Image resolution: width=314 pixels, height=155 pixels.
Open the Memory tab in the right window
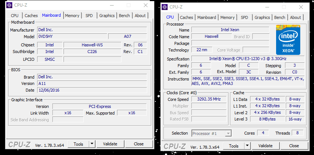click(227, 17)
